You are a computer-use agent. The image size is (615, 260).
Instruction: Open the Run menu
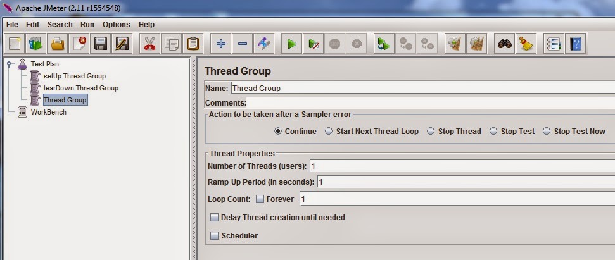(87, 24)
